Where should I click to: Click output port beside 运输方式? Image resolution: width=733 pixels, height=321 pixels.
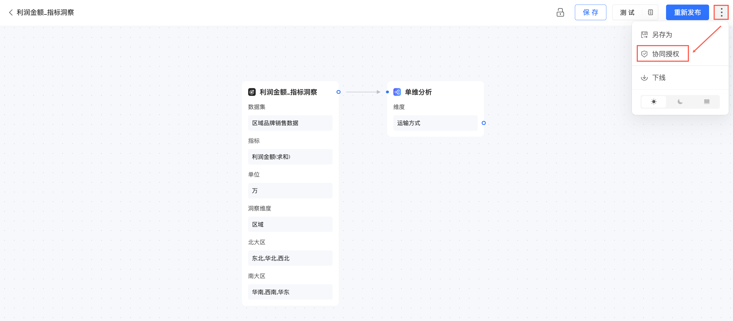[483, 123]
